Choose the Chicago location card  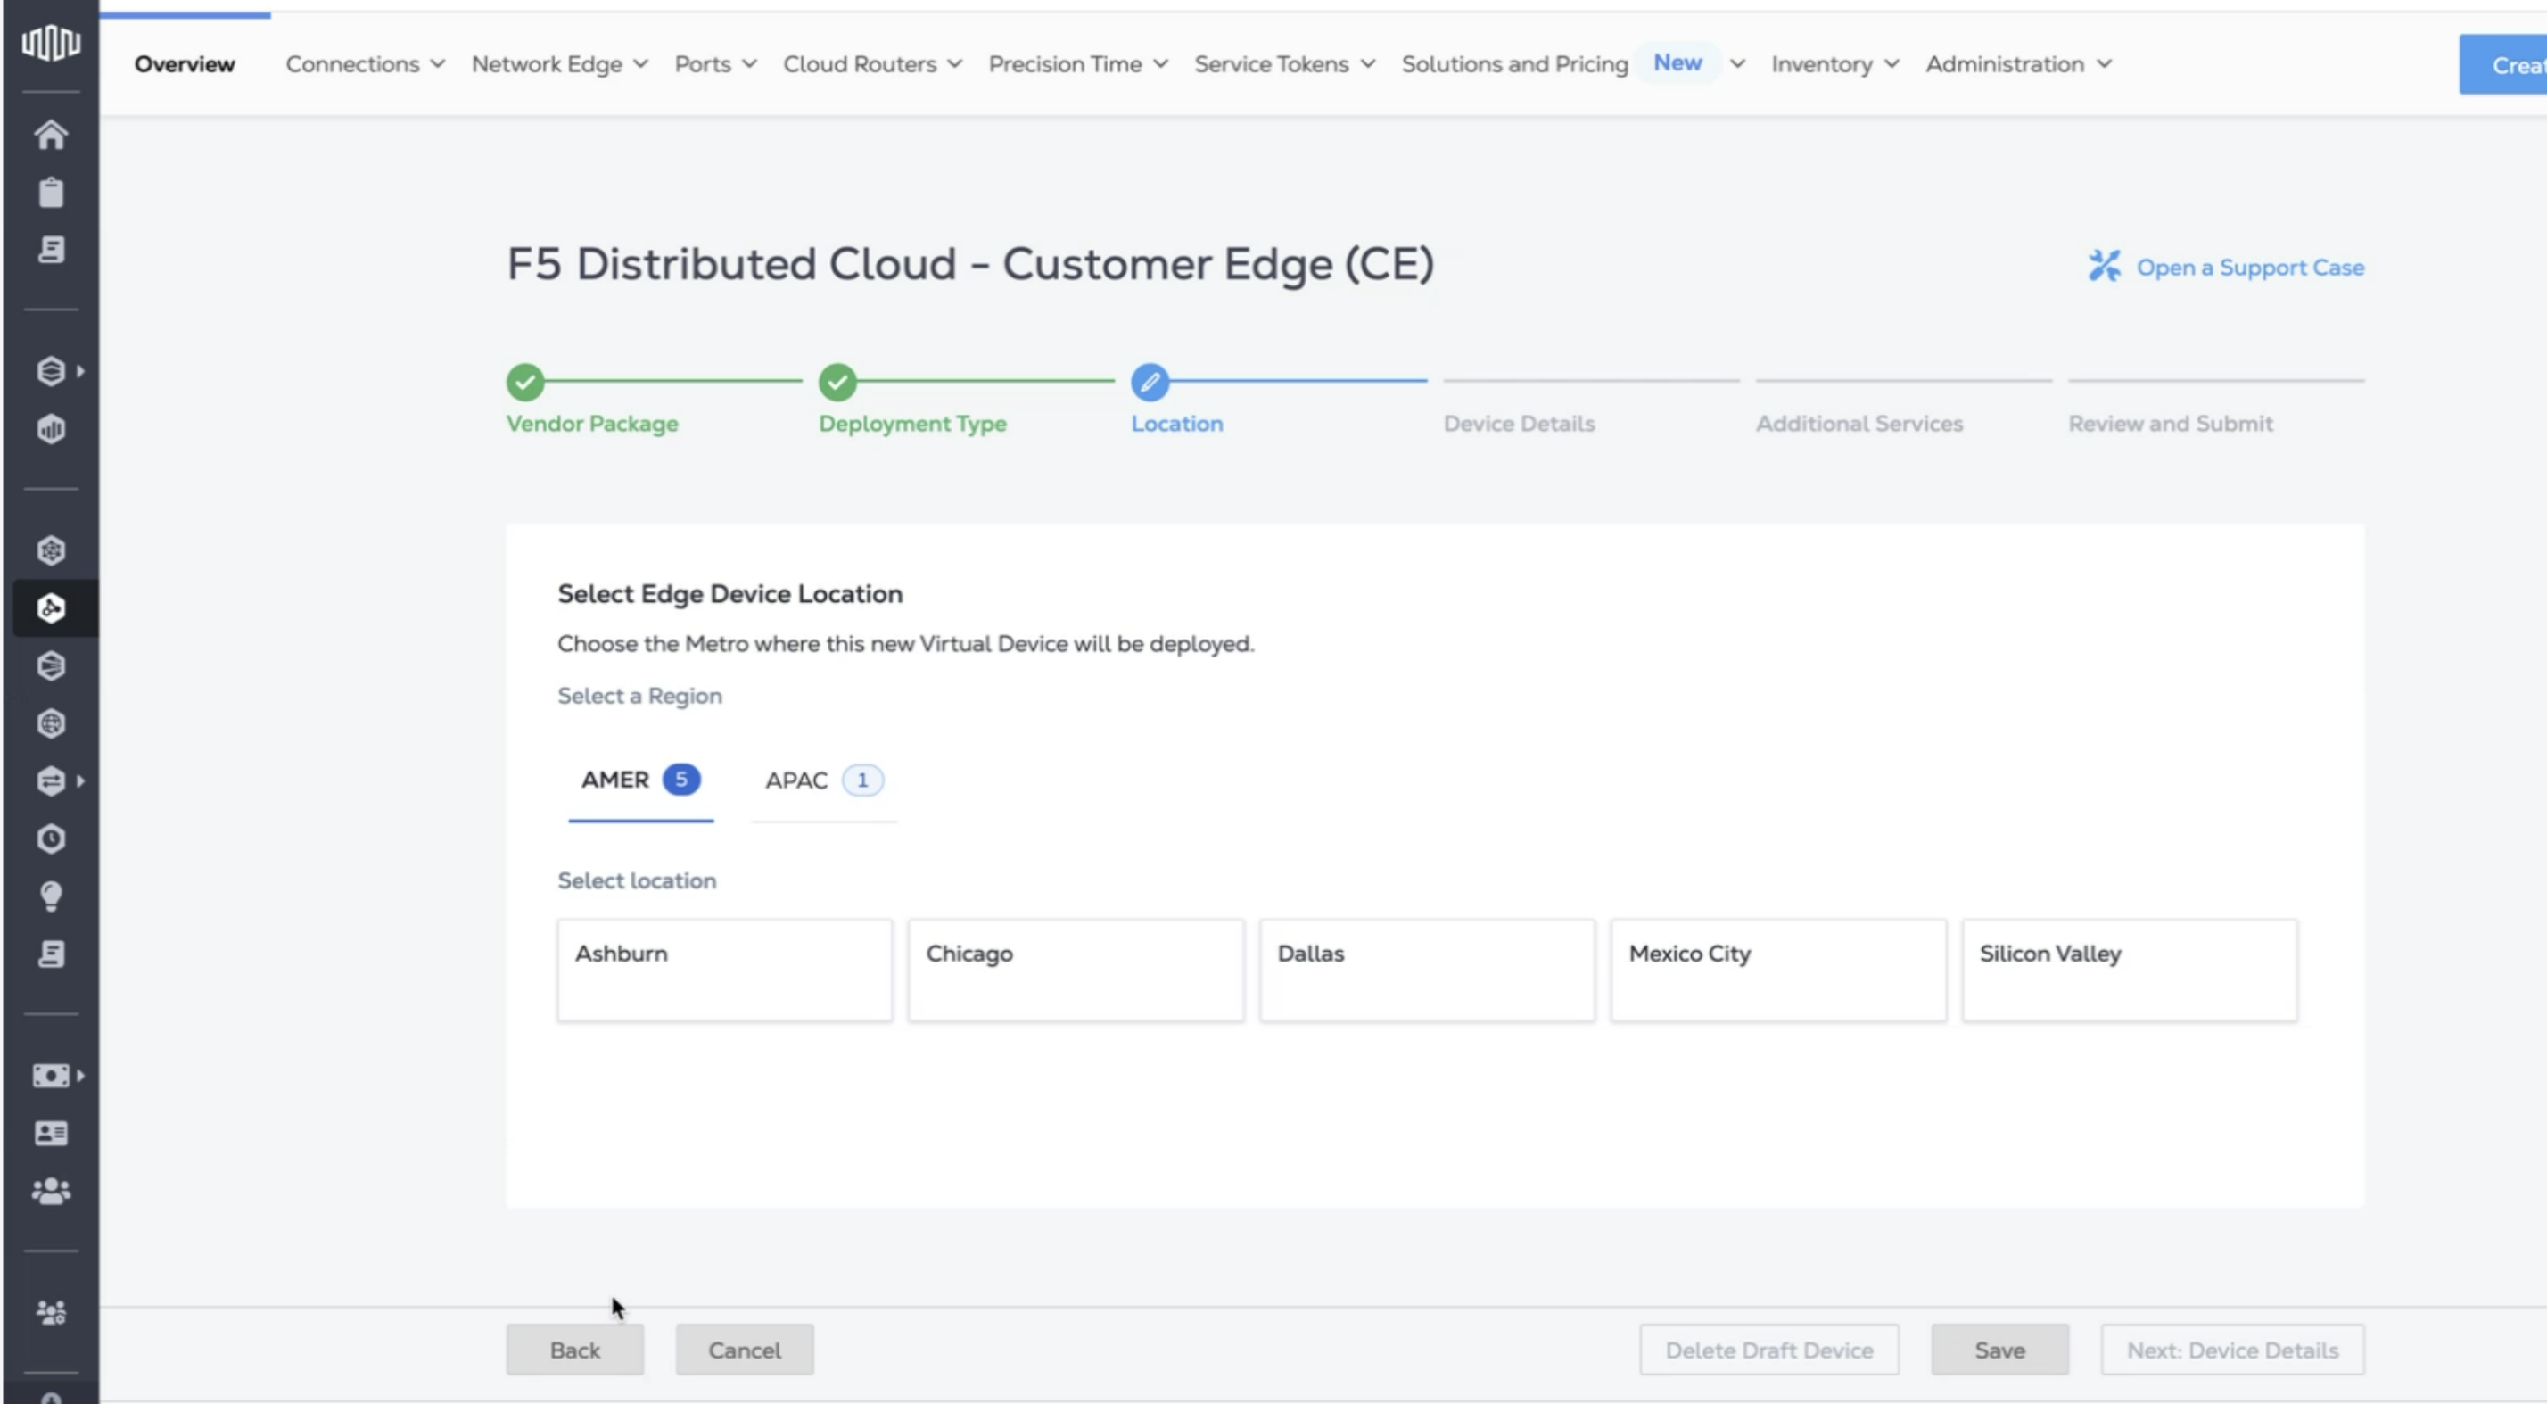click(x=1074, y=969)
